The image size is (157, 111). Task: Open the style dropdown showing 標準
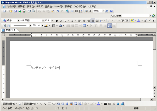coord(18,21)
